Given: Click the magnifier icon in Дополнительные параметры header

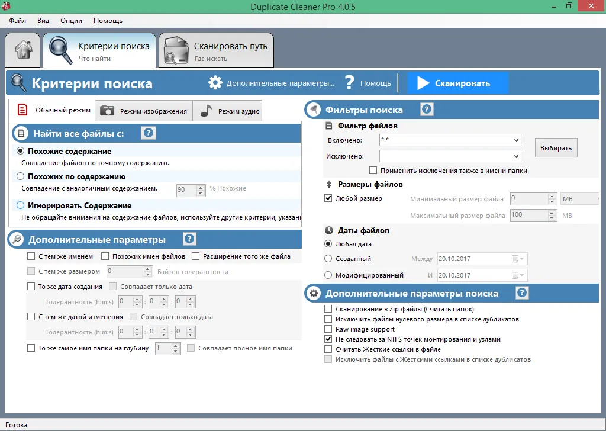Looking at the screenshot, I should coord(16,239).
